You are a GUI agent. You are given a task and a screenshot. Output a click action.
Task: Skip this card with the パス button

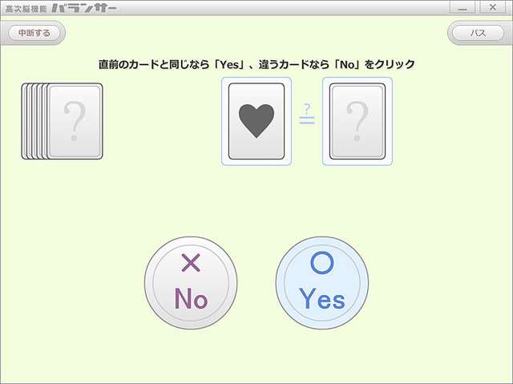click(478, 33)
